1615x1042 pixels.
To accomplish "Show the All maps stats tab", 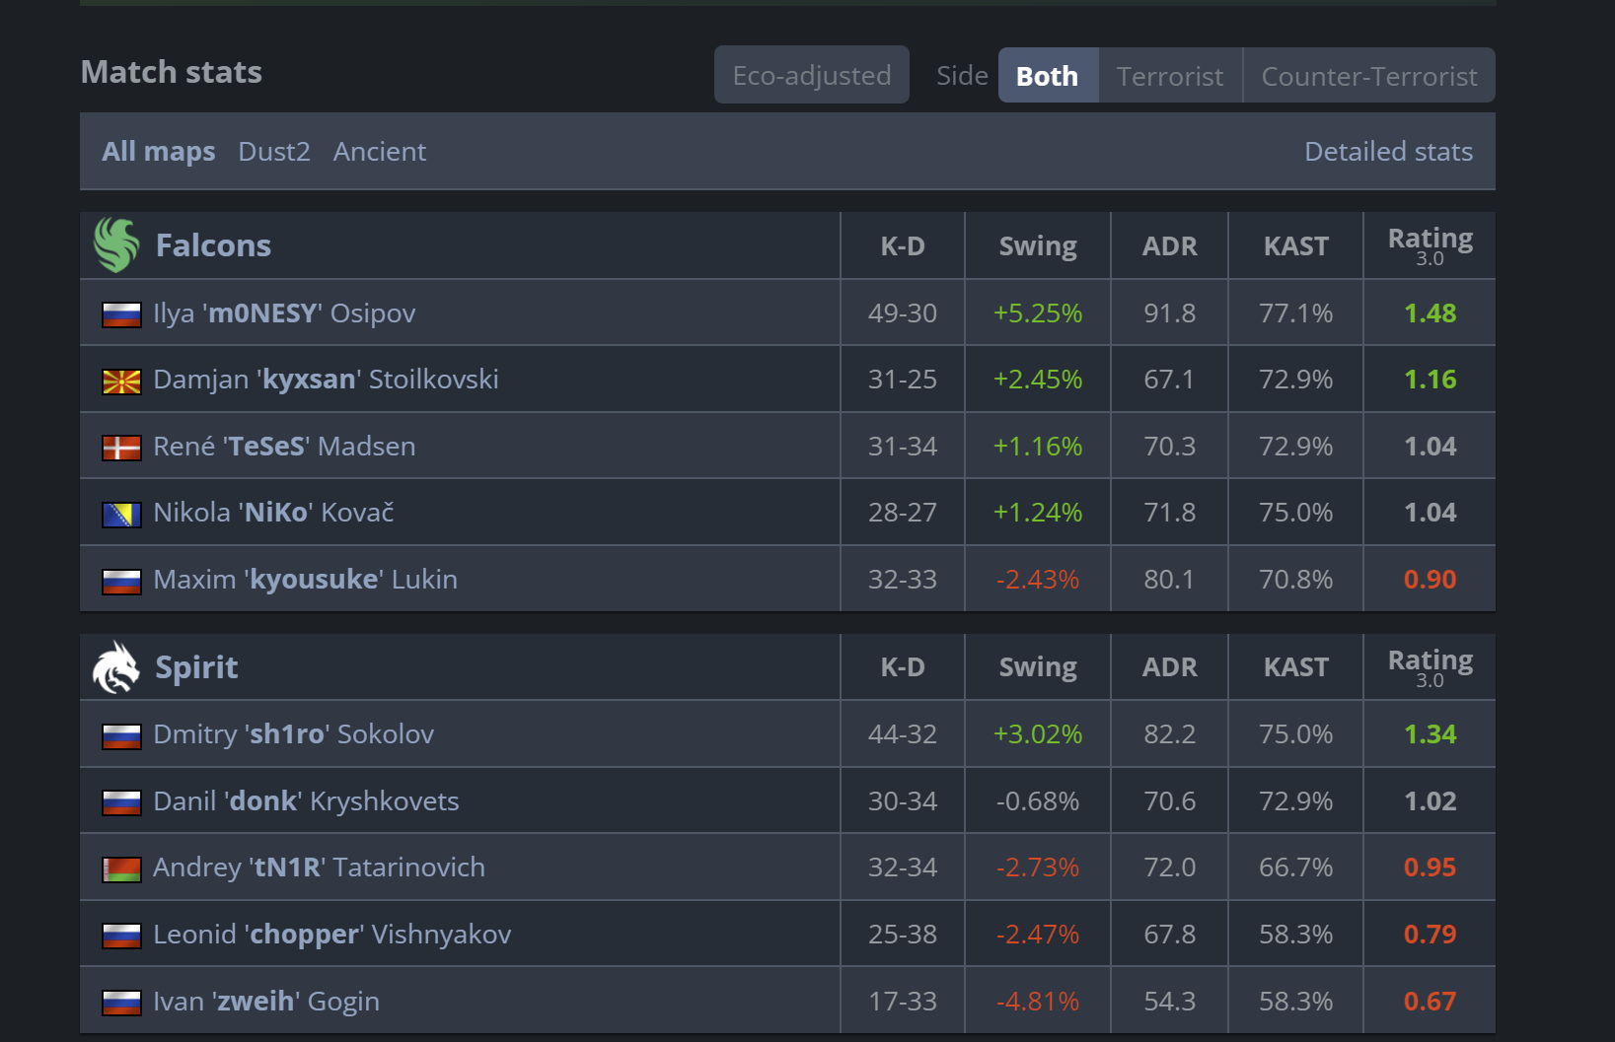I will point(159,152).
